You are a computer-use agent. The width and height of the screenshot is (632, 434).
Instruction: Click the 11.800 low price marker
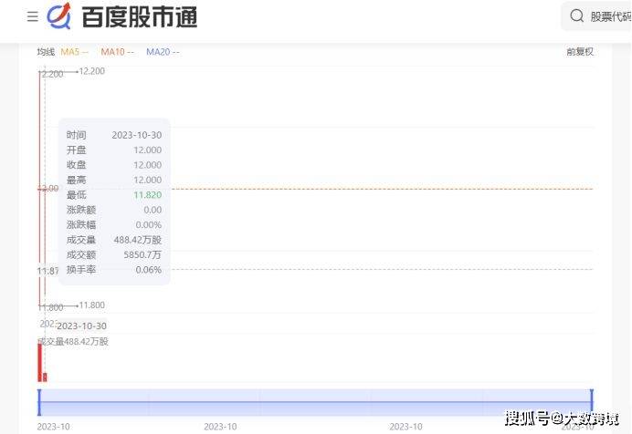(x=91, y=305)
